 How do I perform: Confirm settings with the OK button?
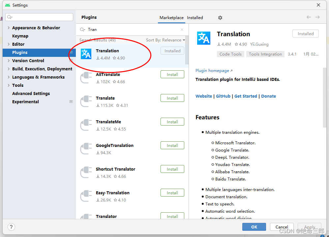[254, 227]
